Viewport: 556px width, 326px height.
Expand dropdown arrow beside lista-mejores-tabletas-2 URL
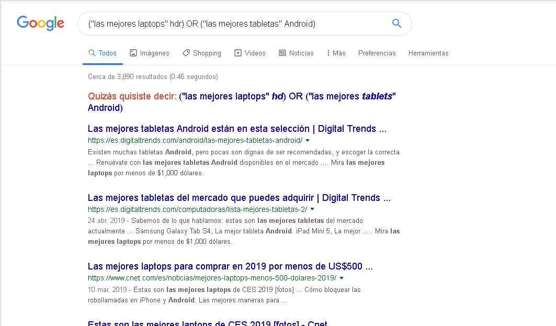pos(312,209)
